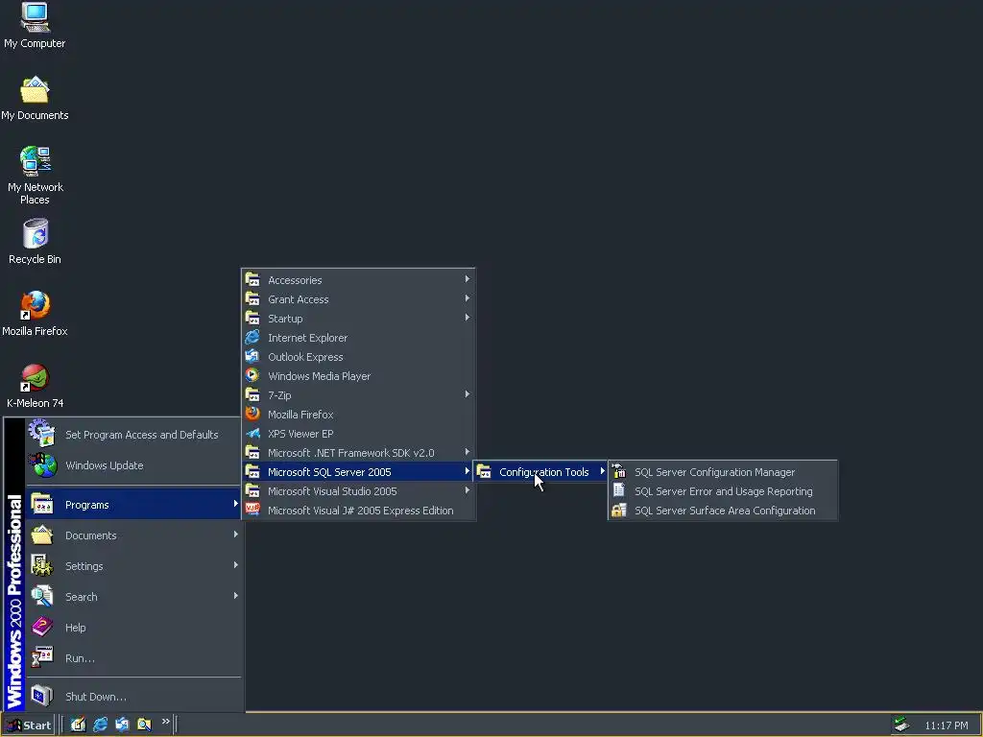This screenshot has width=983, height=737.
Task: Click the SQL Server Configuration Manager icon
Action: (x=619, y=471)
